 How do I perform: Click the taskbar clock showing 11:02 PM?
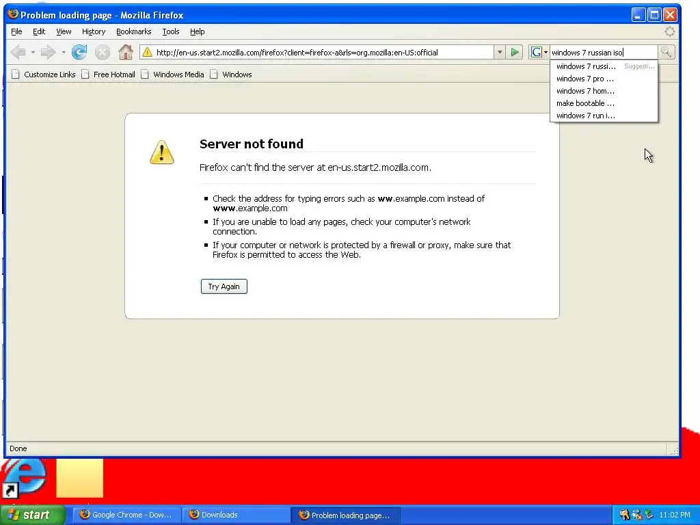pos(674,515)
